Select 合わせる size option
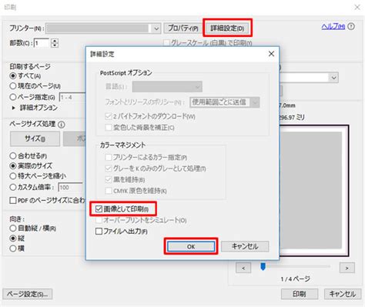 13,155
